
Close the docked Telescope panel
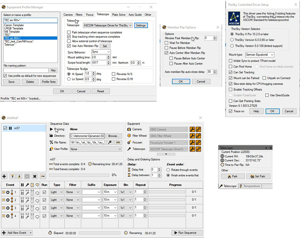click(270, 148)
